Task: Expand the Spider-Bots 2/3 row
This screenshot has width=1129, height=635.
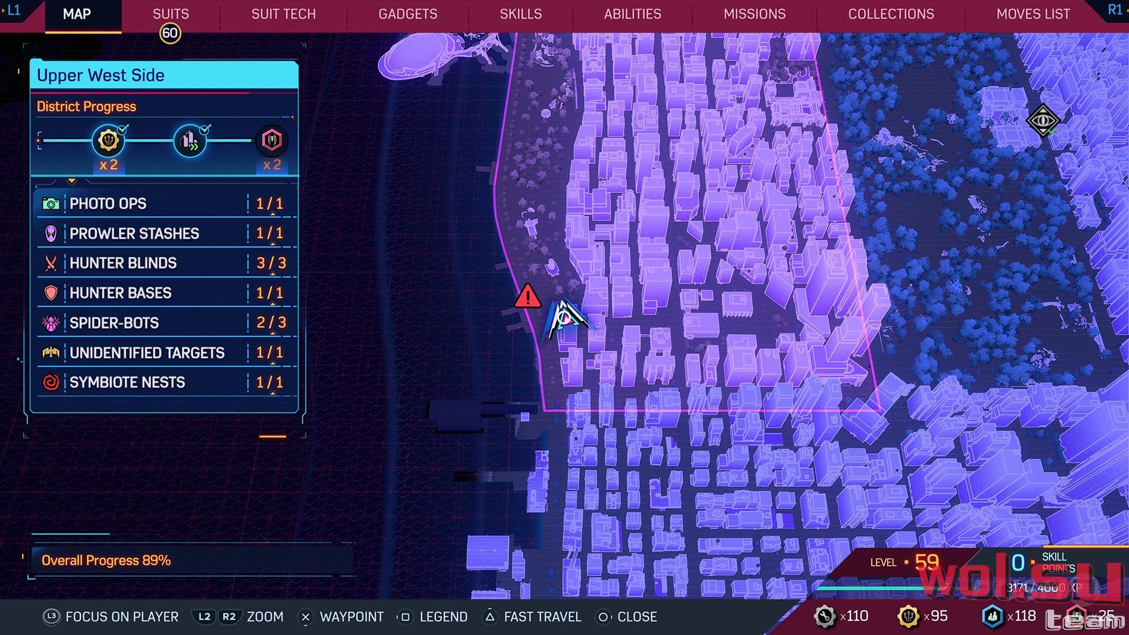Action: pos(167,323)
